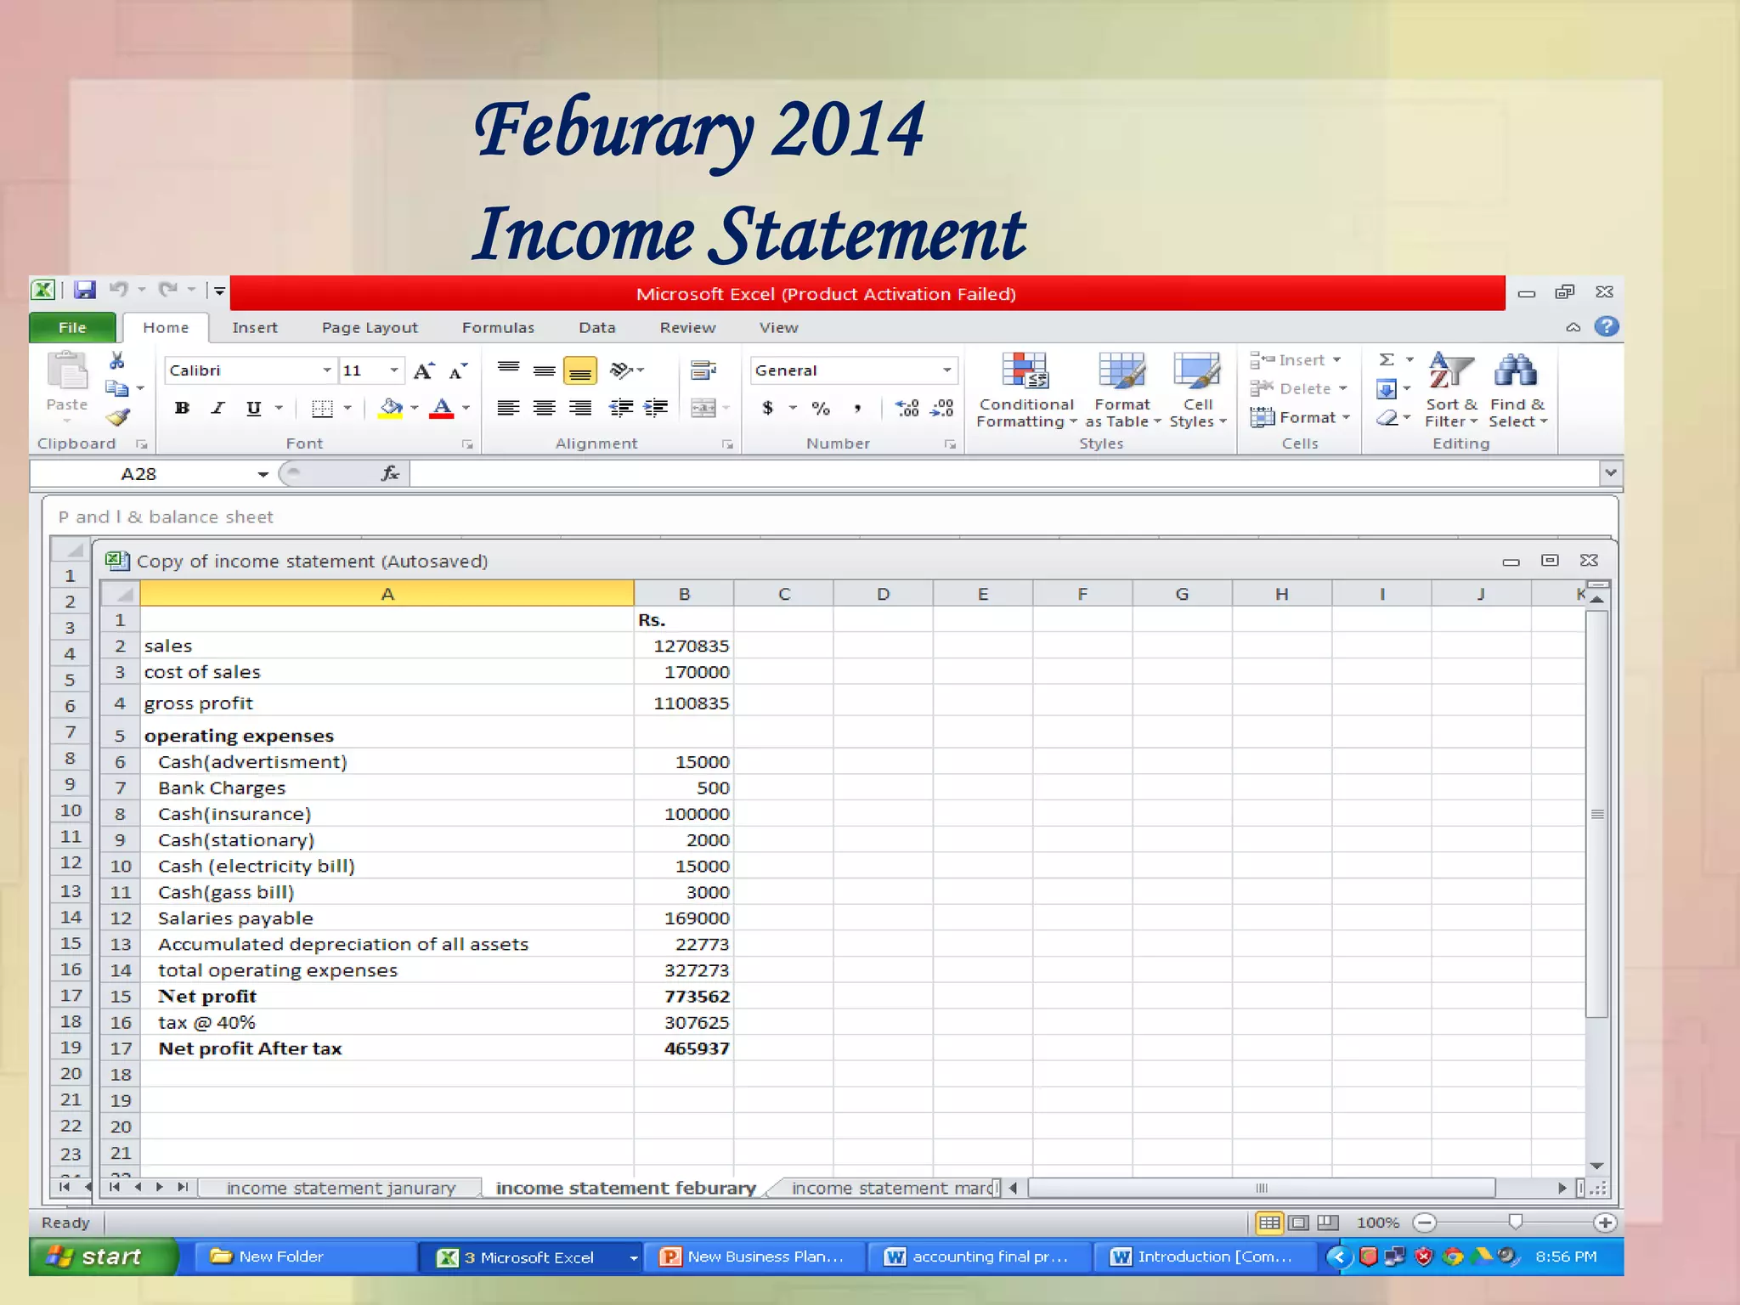1740x1305 pixels.
Task: Click the Decrease Indent icon
Action: coord(621,409)
